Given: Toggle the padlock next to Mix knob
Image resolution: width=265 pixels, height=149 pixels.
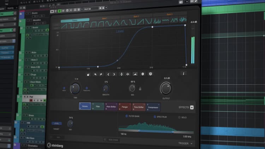Looking at the screenshot, I should tap(140, 89).
